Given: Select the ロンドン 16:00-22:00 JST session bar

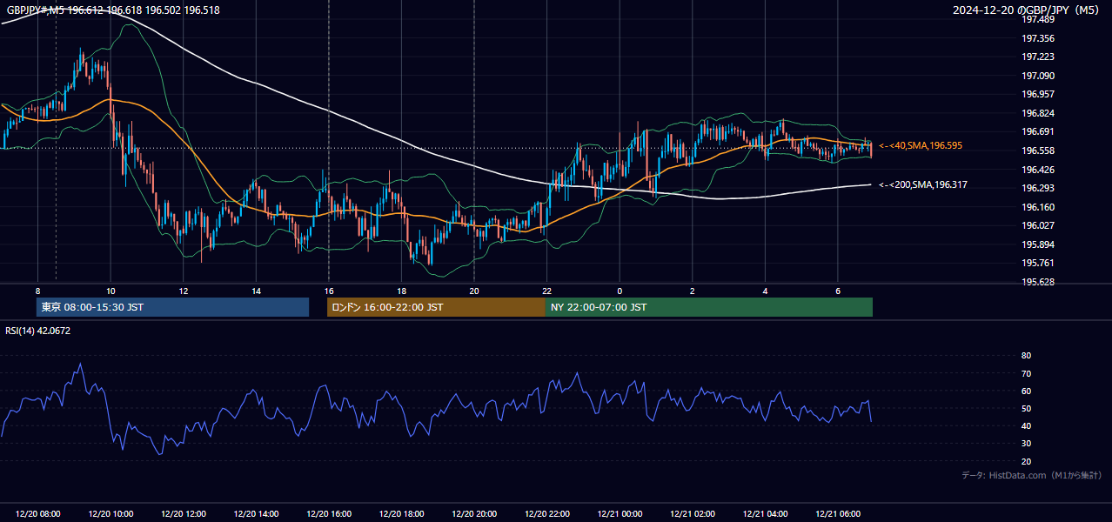Looking at the screenshot, I should [436, 307].
